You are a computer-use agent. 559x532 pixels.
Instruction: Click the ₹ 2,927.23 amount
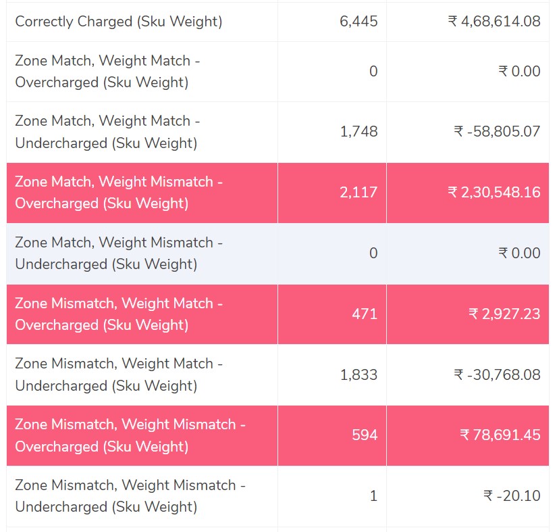[x=504, y=314]
